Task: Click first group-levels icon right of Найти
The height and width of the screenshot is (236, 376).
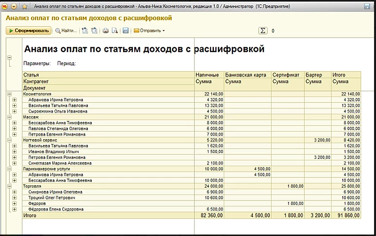Action: [85, 31]
